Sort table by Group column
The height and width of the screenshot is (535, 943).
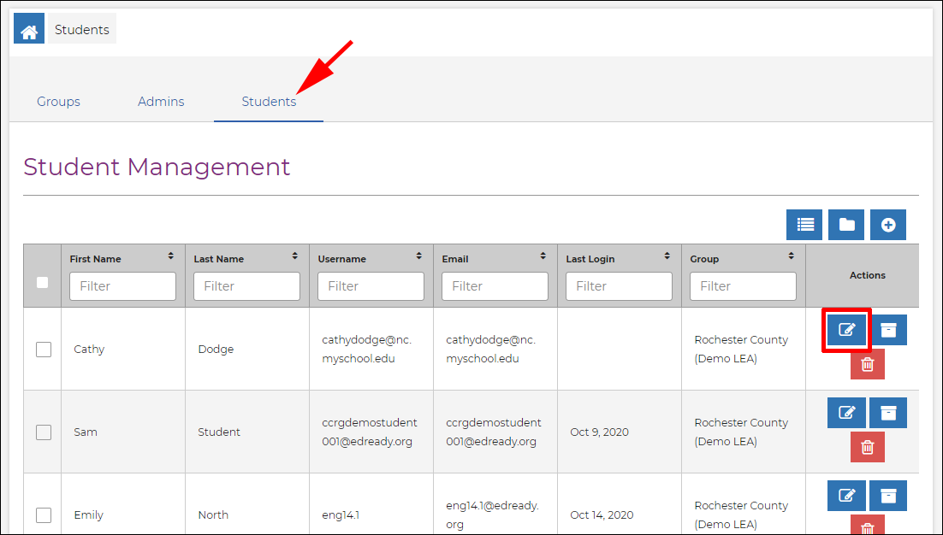click(x=791, y=256)
